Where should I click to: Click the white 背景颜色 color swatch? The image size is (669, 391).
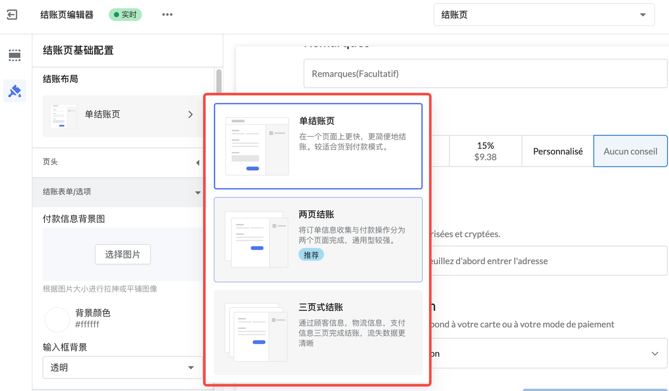[x=57, y=319]
